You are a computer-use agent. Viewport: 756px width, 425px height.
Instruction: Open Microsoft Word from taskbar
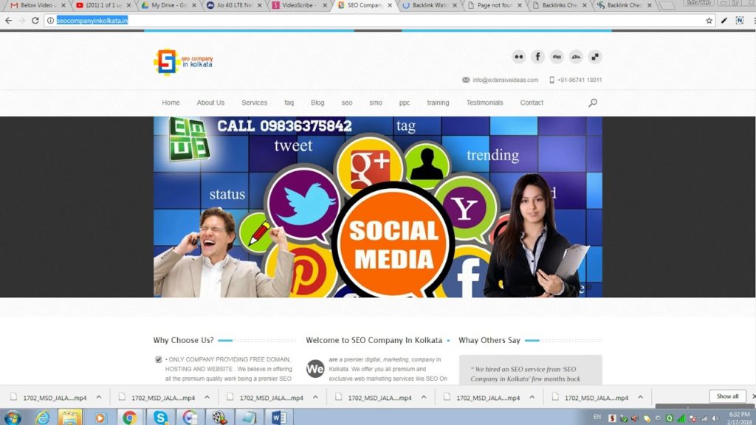[x=278, y=418]
